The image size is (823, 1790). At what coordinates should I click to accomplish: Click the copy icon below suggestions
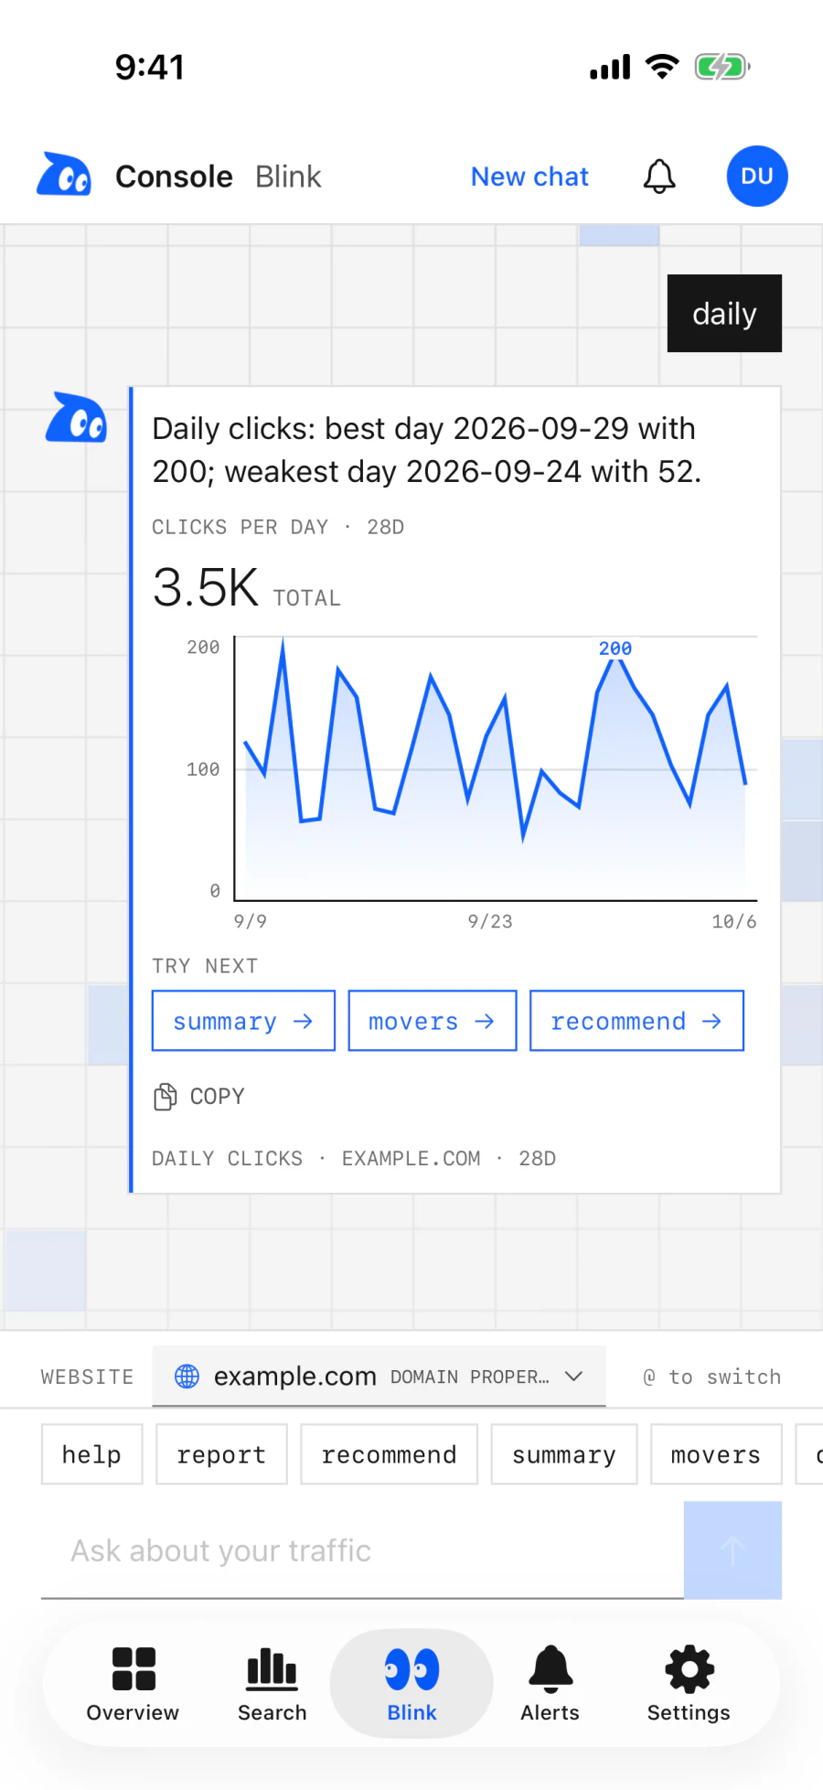[166, 1096]
